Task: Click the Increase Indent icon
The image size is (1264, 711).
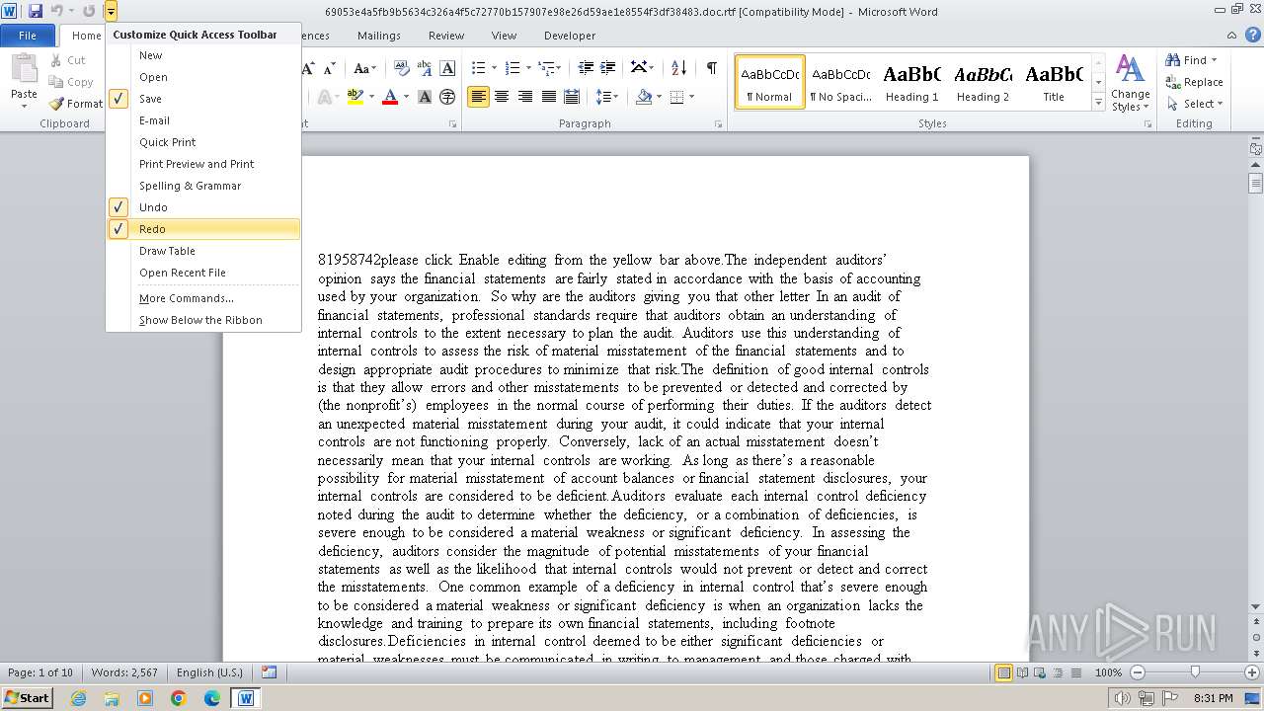Action: 609,68
